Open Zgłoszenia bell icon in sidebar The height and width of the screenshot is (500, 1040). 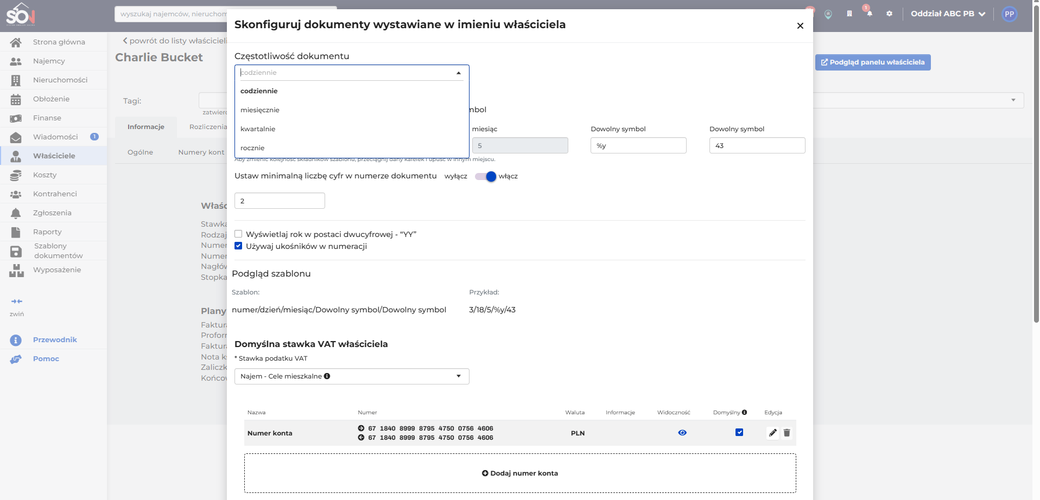click(16, 213)
